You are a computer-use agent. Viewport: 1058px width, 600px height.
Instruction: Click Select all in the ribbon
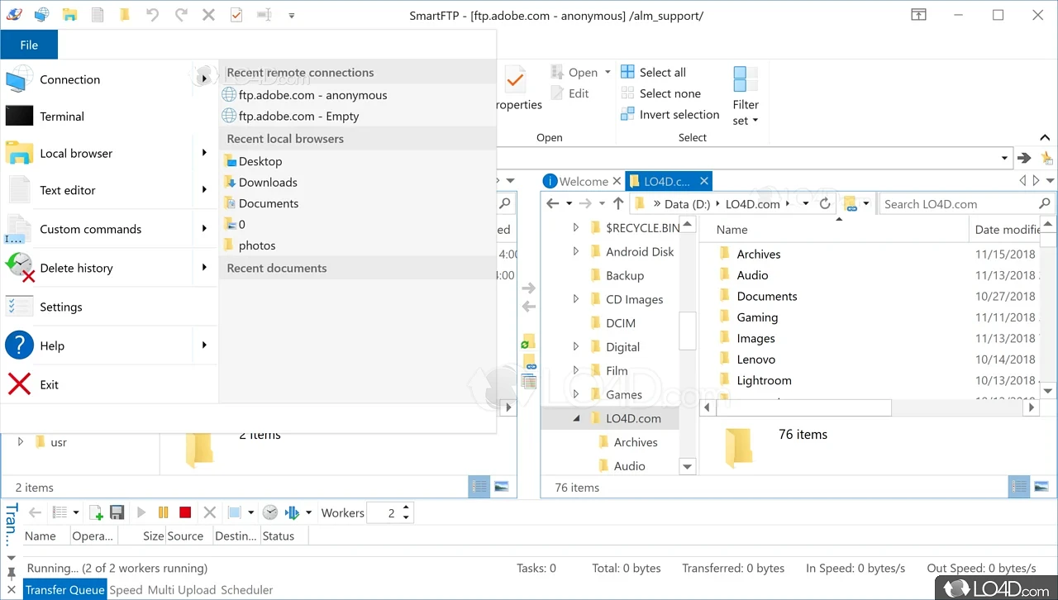point(662,73)
